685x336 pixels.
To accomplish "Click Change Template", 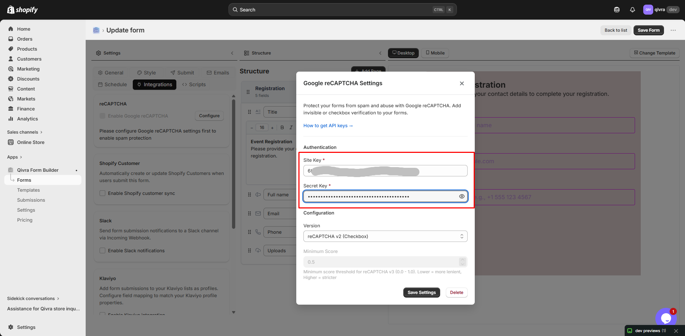I will pos(655,53).
